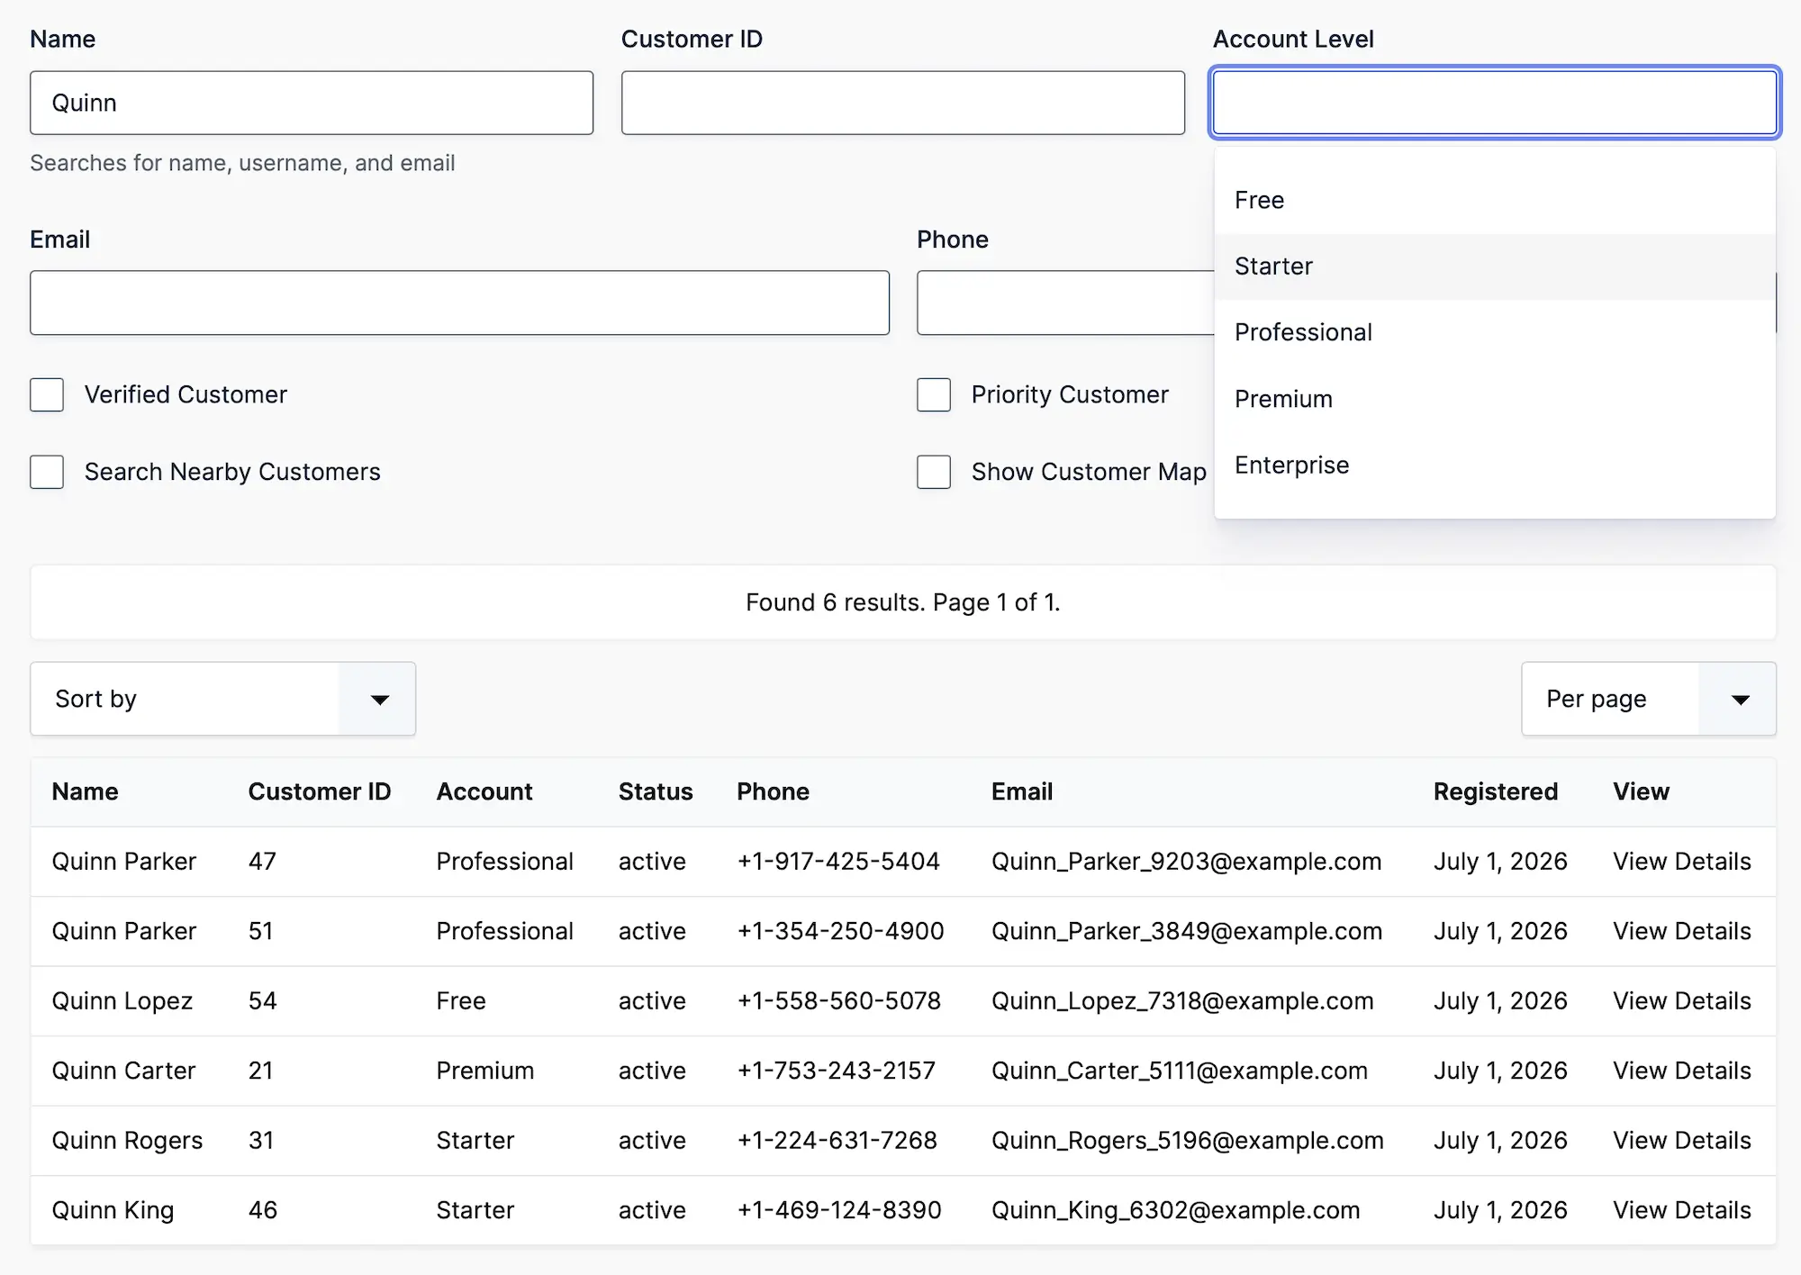The height and width of the screenshot is (1275, 1801).
Task: Click the Registered column header
Action: coord(1496,791)
